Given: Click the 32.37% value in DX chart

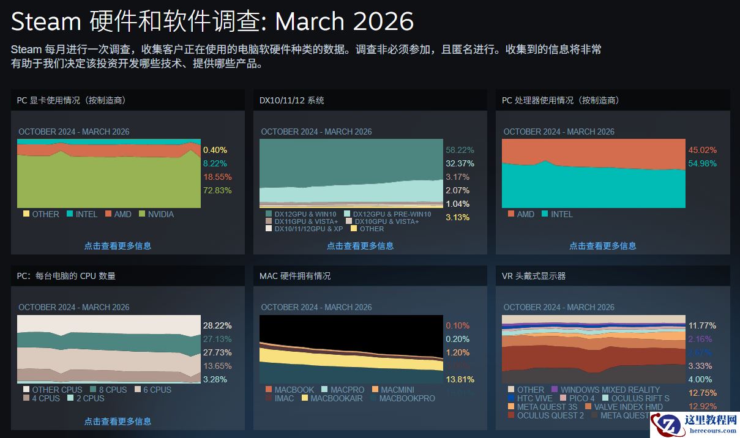Looking at the screenshot, I should coord(460,163).
